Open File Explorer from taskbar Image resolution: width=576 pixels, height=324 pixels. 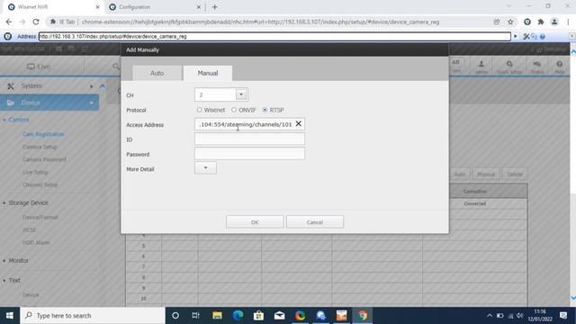pyautogui.click(x=217, y=316)
